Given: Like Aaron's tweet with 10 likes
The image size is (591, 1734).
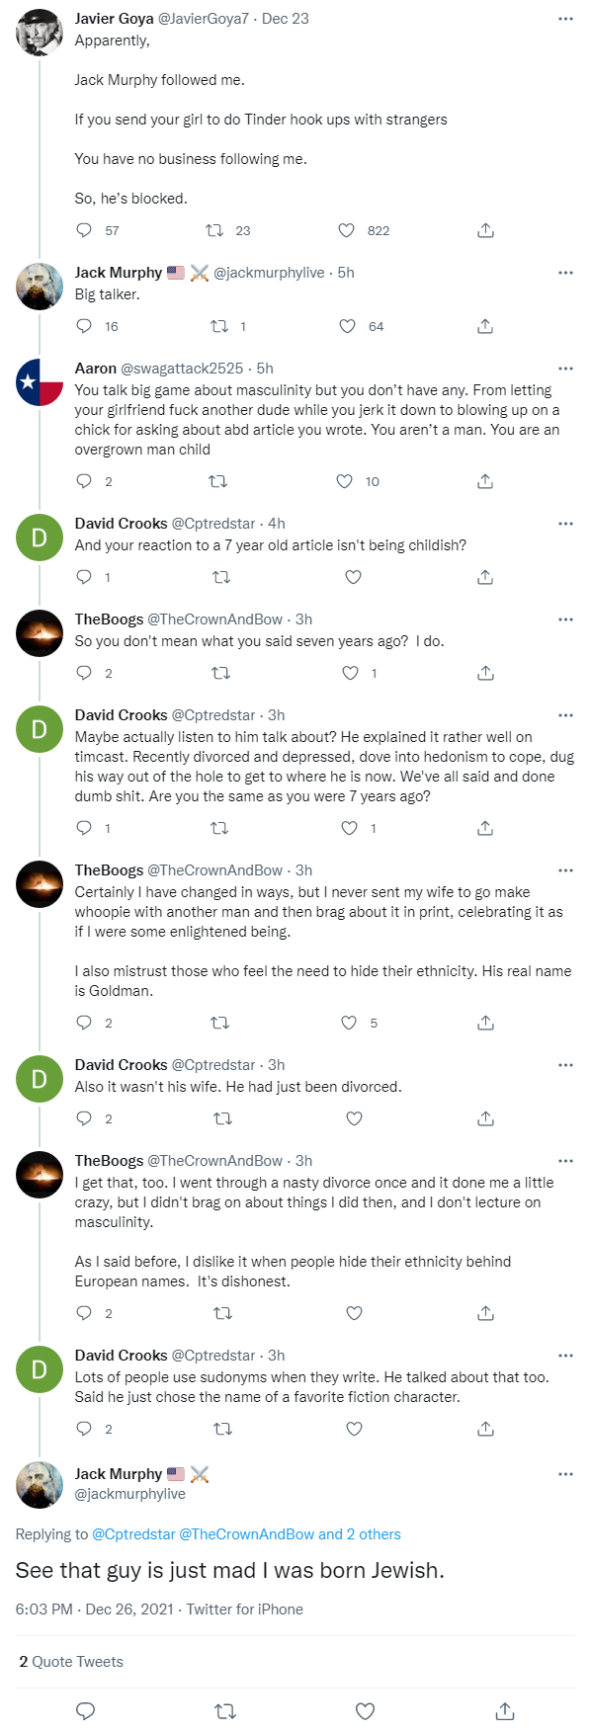Looking at the screenshot, I should pyautogui.click(x=344, y=481).
